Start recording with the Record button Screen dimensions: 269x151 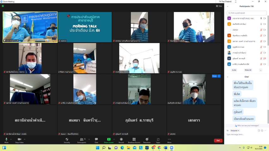pyautogui.click(x=121, y=140)
